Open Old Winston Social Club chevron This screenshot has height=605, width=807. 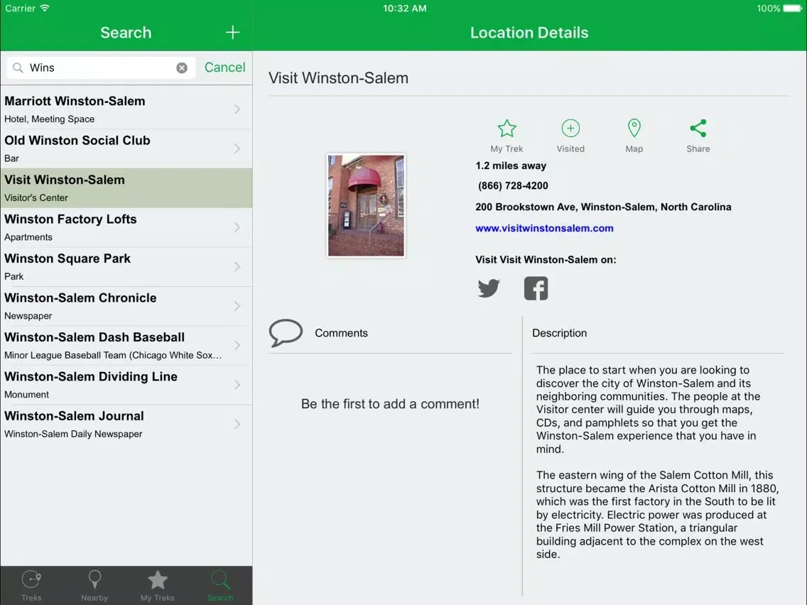pyautogui.click(x=237, y=148)
